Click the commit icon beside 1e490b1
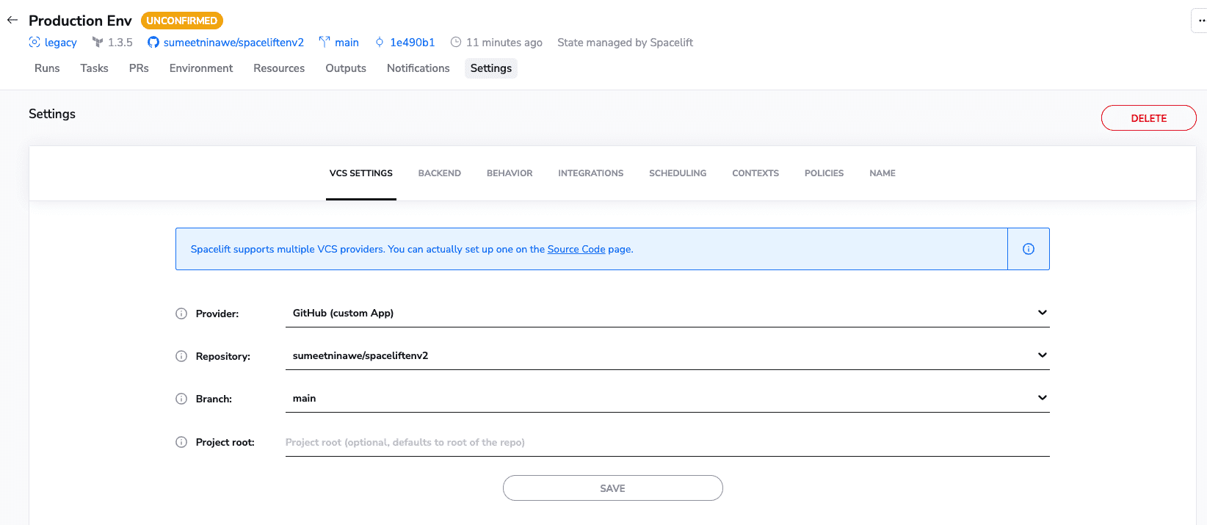 (380, 43)
